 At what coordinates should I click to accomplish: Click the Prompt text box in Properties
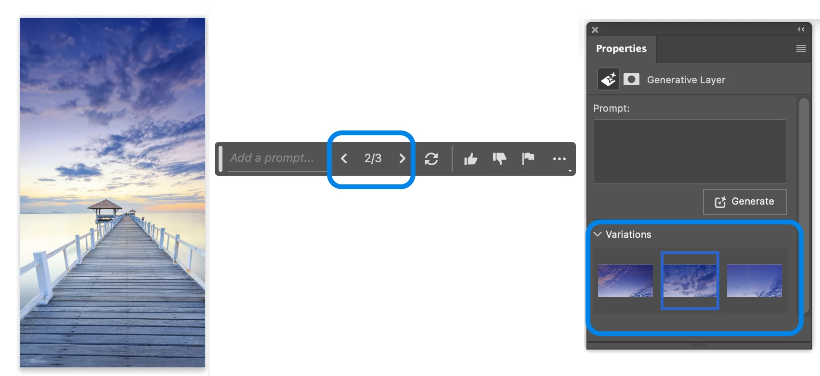coord(690,152)
